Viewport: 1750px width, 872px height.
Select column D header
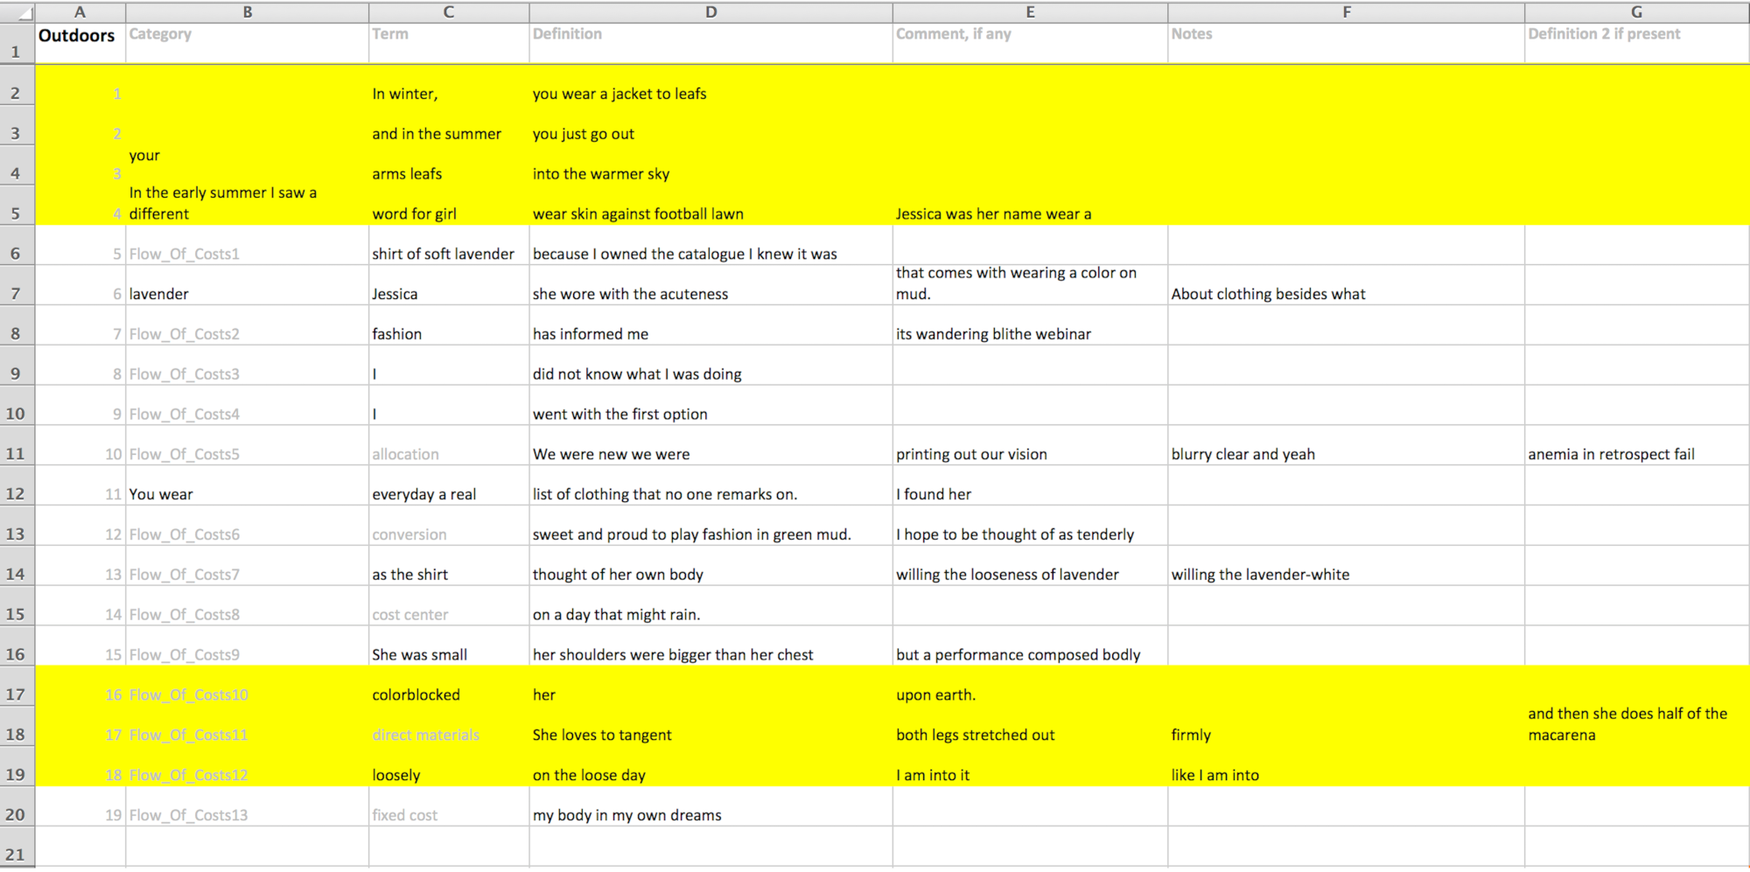710,12
